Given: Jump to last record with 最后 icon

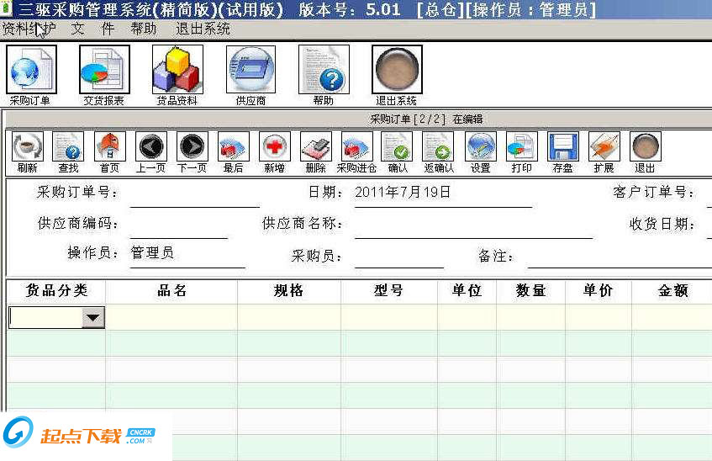Looking at the screenshot, I should pyautogui.click(x=234, y=146).
